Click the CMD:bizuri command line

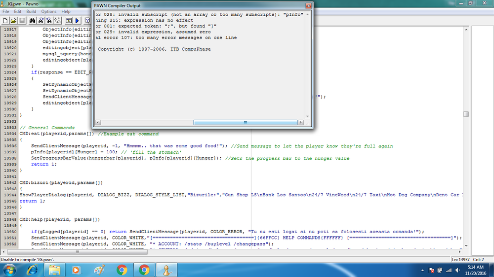61,183
